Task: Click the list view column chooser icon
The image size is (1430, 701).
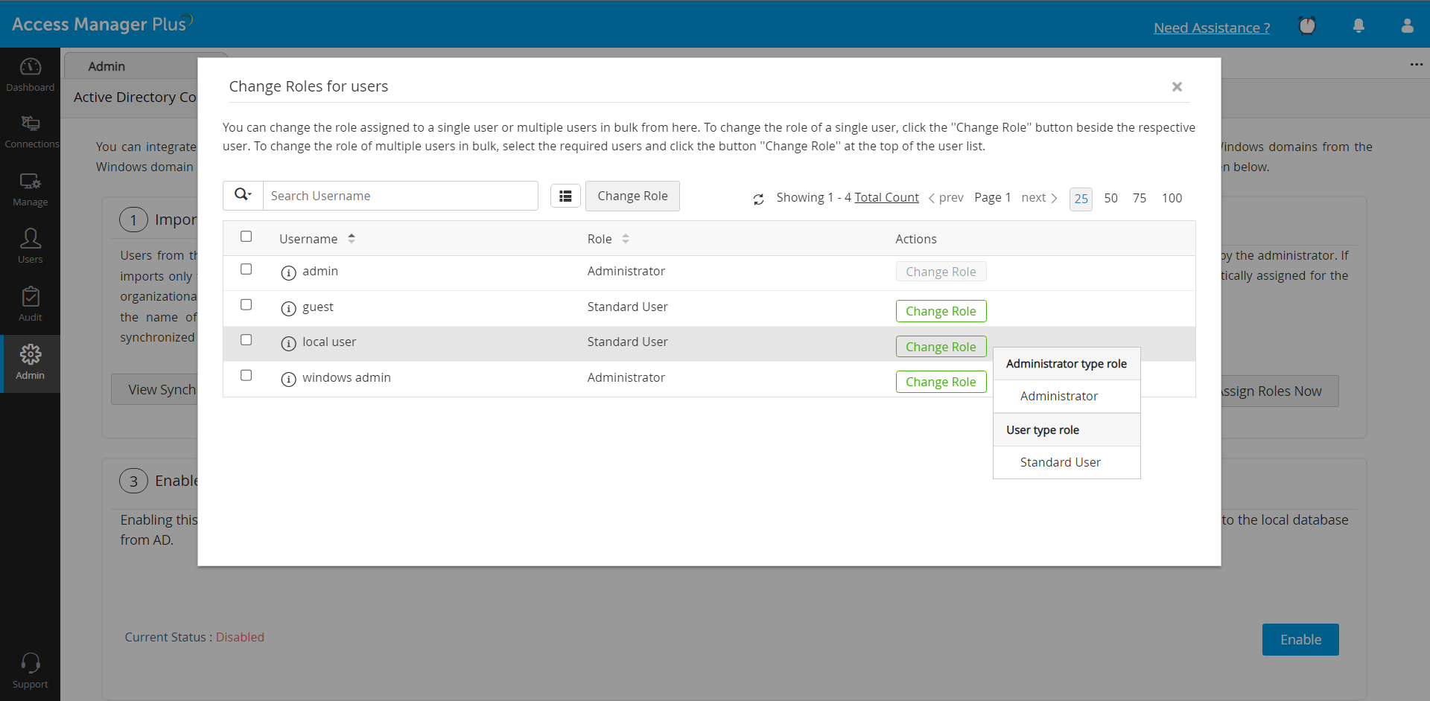Action: [565, 196]
